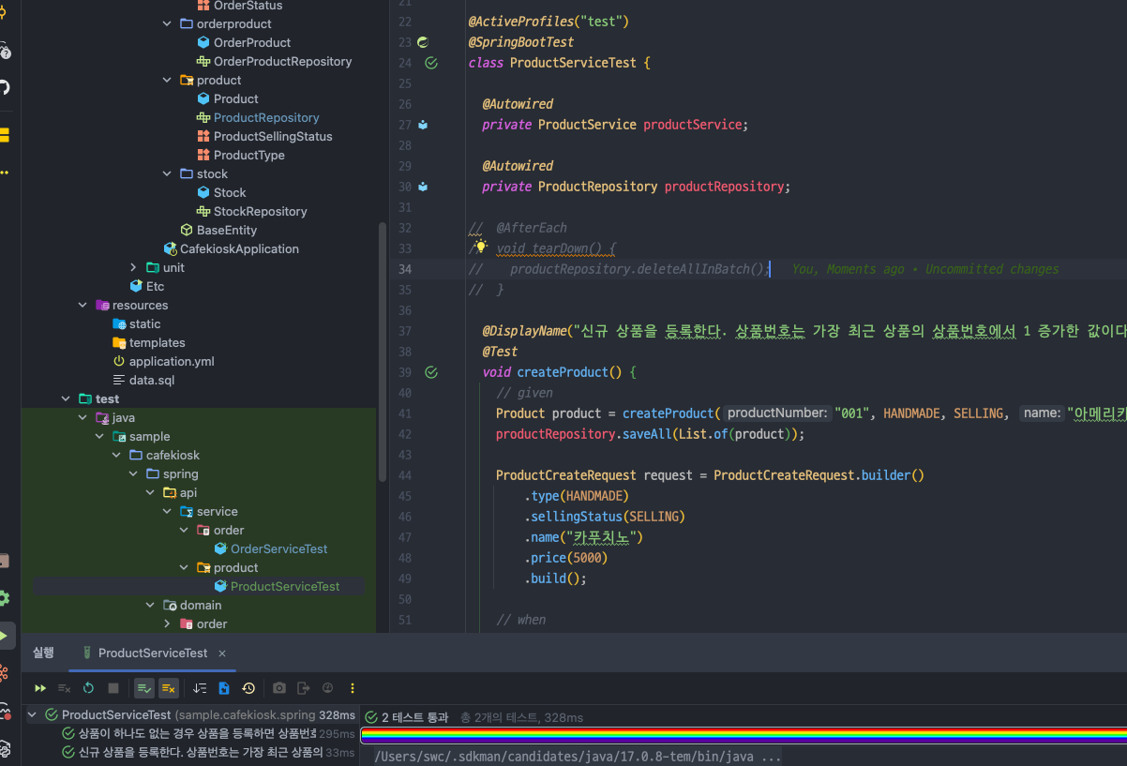The image size is (1127, 766).
Task: Click the Spring gutter icon at @SpringBootTest
Action: tap(423, 42)
